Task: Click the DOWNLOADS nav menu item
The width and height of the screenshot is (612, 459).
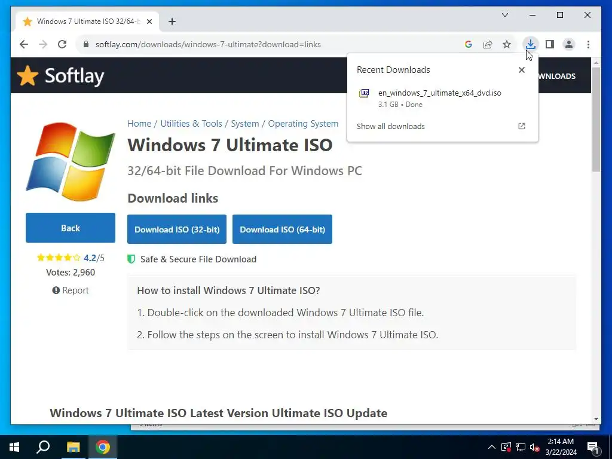Action: tap(556, 76)
